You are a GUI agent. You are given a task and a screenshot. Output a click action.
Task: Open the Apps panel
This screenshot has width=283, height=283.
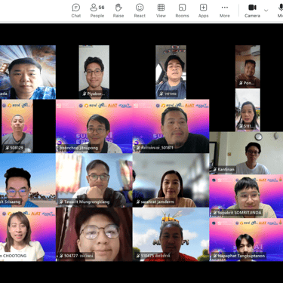pyautogui.click(x=203, y=11)
